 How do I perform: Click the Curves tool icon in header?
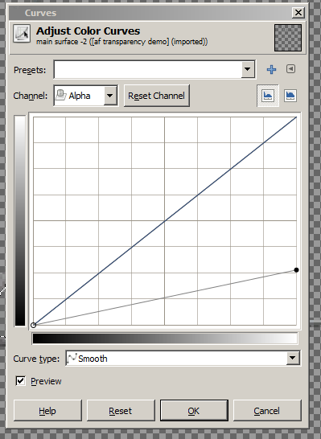click(x=22, y=34)
